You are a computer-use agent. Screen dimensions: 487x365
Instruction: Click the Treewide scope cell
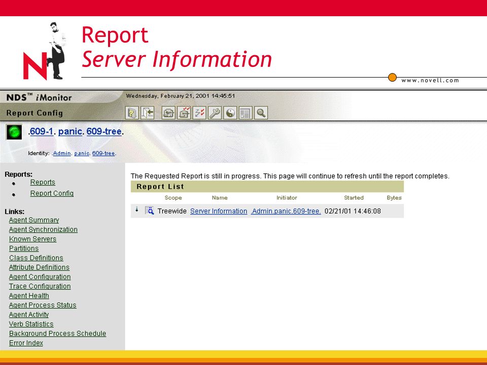172,211
